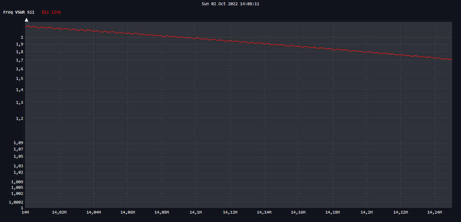Click the white triangle marker above the chart

click(x=26, y=20)
